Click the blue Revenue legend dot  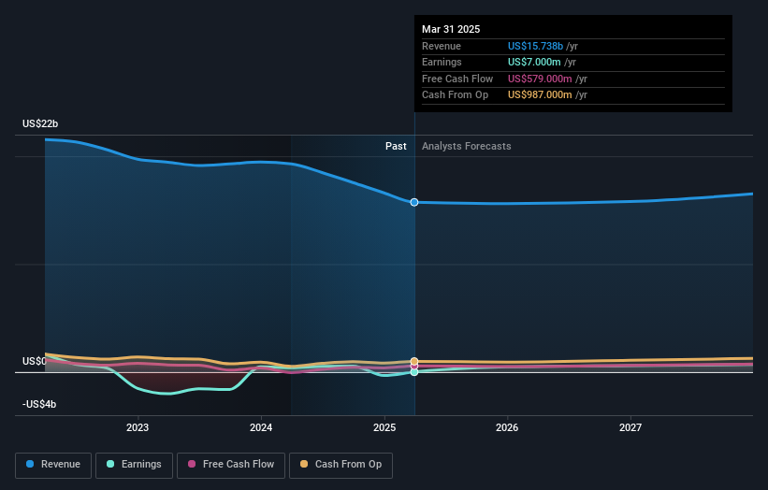(30, 464)
